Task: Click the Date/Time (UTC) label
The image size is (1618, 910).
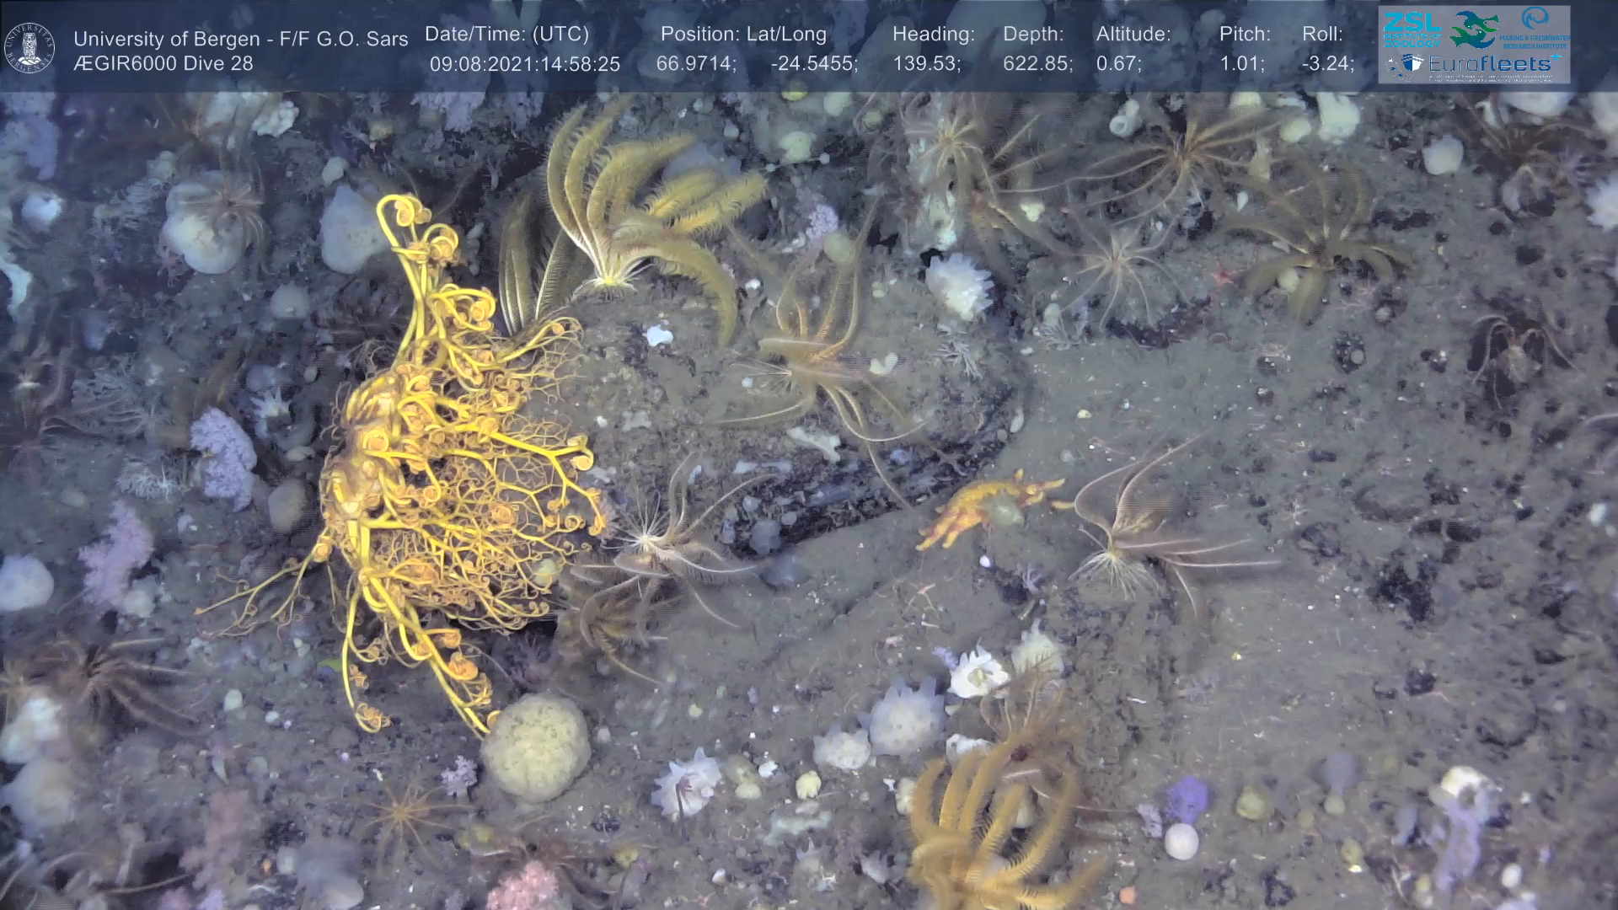Action: tap(506, 35)
